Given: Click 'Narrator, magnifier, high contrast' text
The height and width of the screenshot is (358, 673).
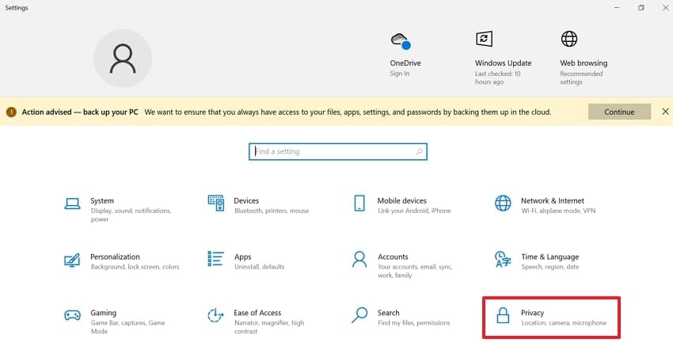Looking at the screenshot, I should (x=269, y=326).
